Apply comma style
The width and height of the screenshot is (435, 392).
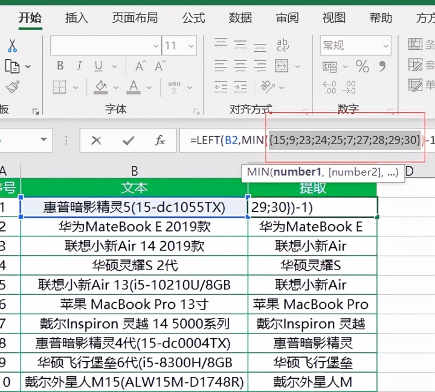382,66
